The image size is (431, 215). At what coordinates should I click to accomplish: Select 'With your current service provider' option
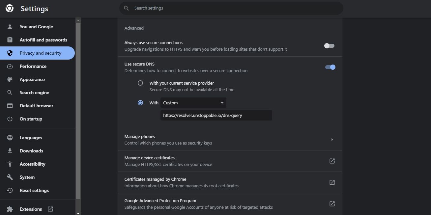click(x=140, y=83)
